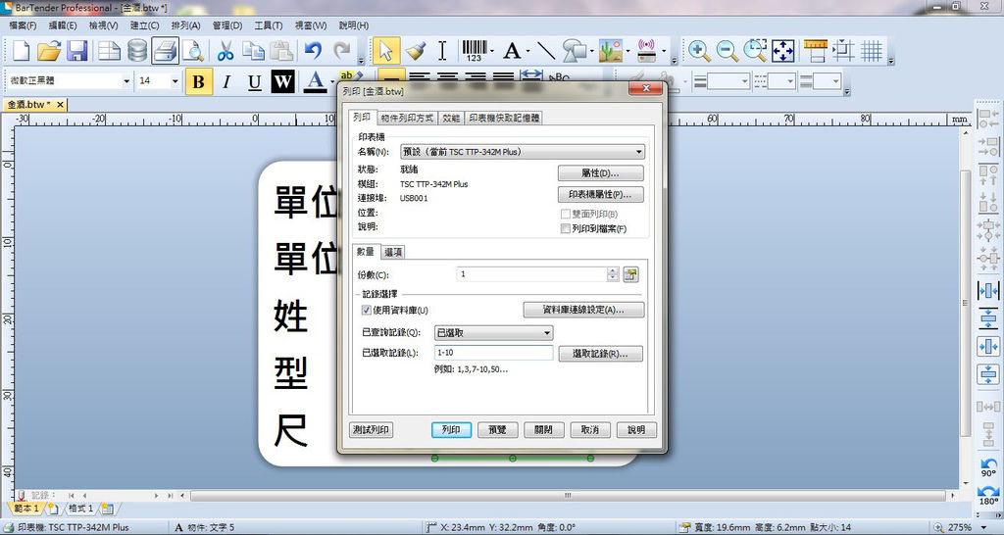The height and width of the screenshot is (535, 1004).
Task: Toggle Underline formatting
Action: (x=254, y=82)
